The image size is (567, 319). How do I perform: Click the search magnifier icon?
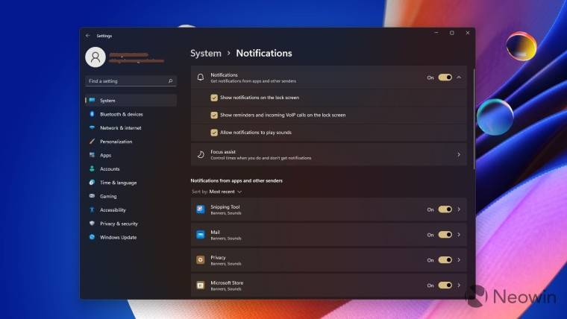coord(170,81)
